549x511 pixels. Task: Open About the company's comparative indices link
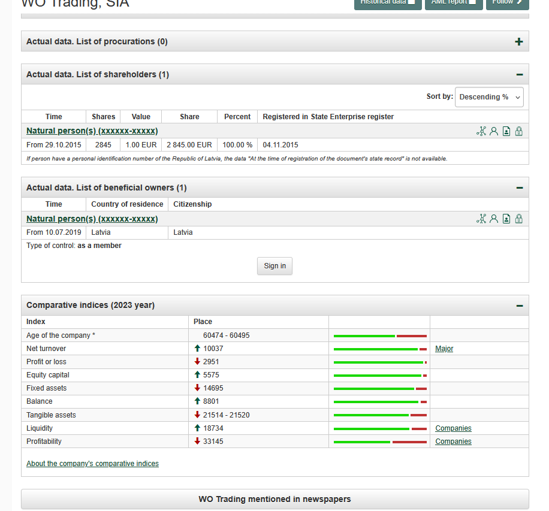(x=92, y=464)
